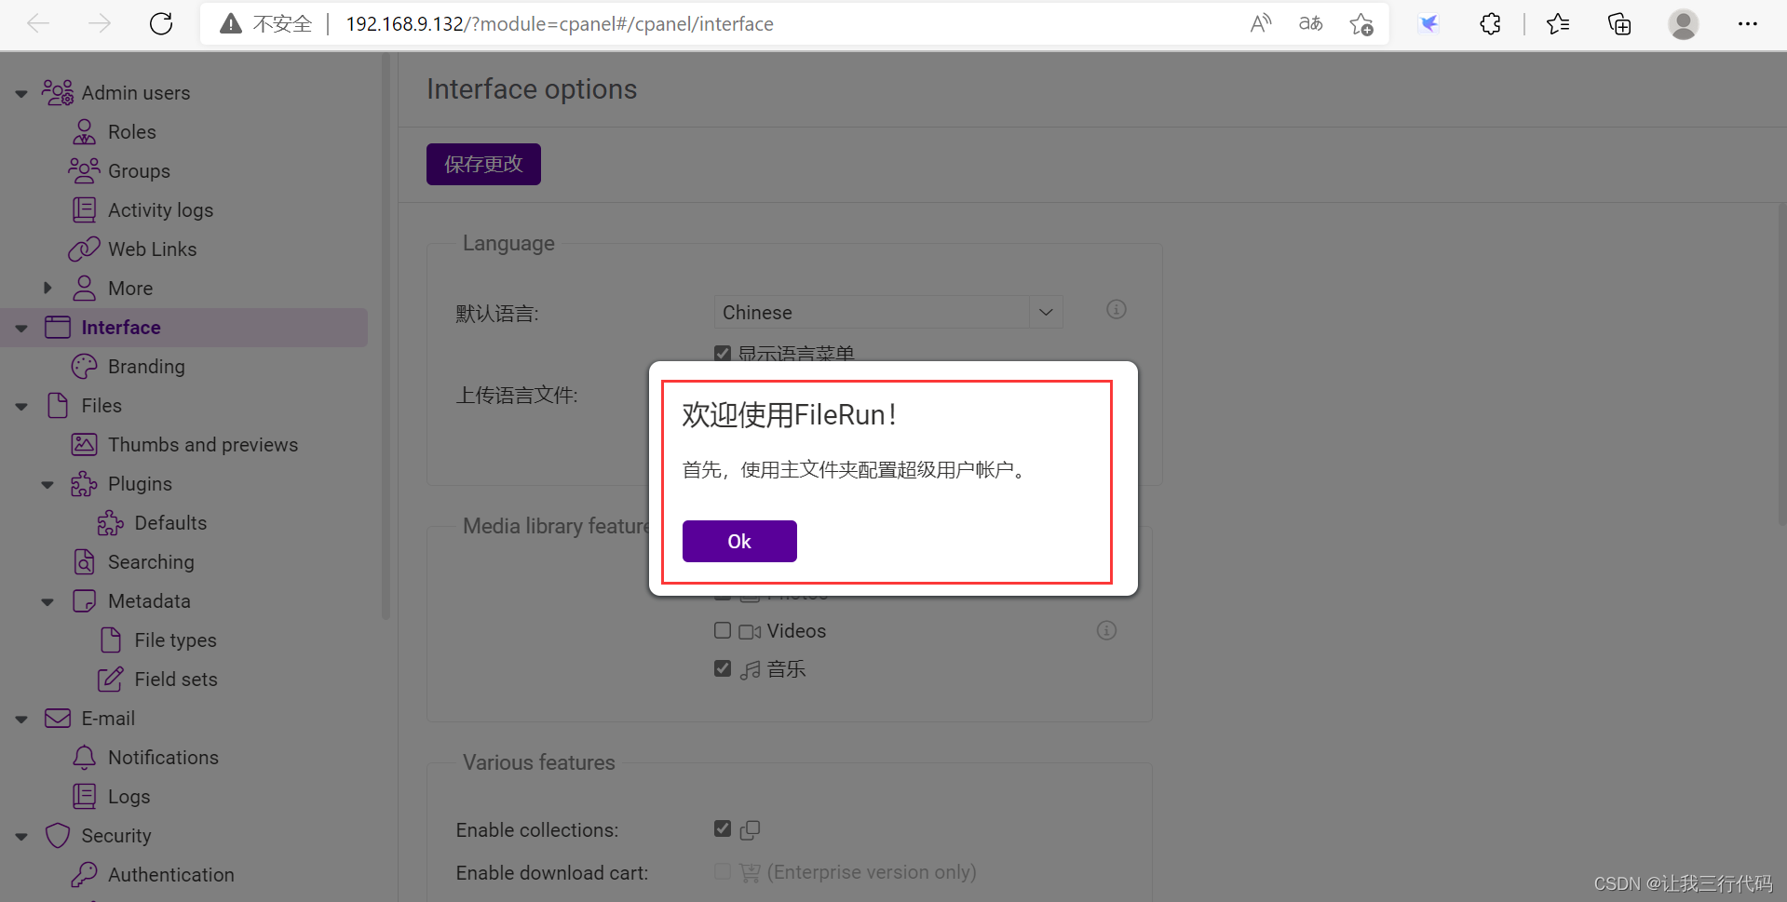1787x902 pixels.
Task: Open Roles in the sidebar
Action: (x=131, y=131)
